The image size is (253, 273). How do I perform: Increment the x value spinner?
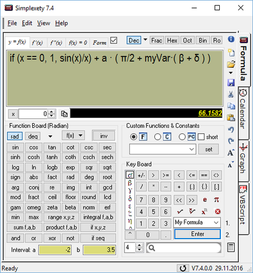[x=52, y=112]
